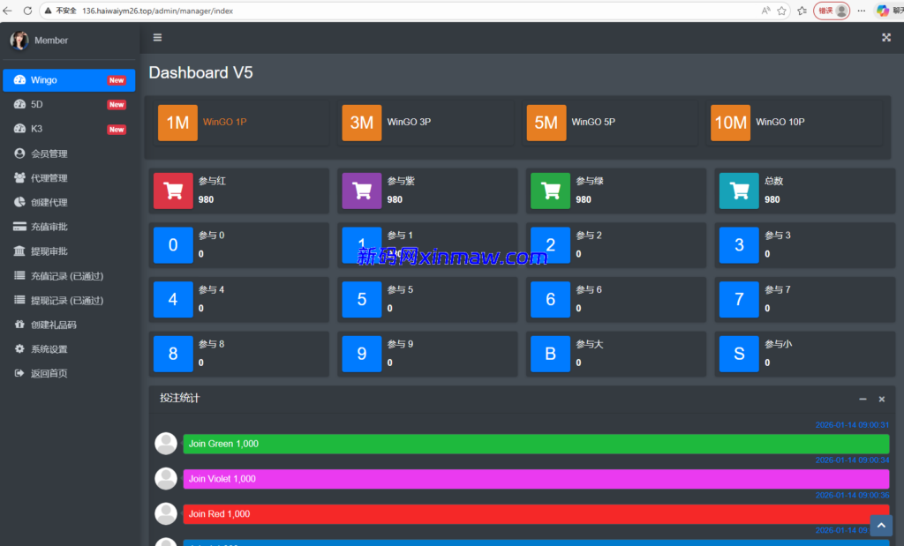904x546 pixels.
Task: Select the orange 1M WinGO icon
Action: point(177,123)
